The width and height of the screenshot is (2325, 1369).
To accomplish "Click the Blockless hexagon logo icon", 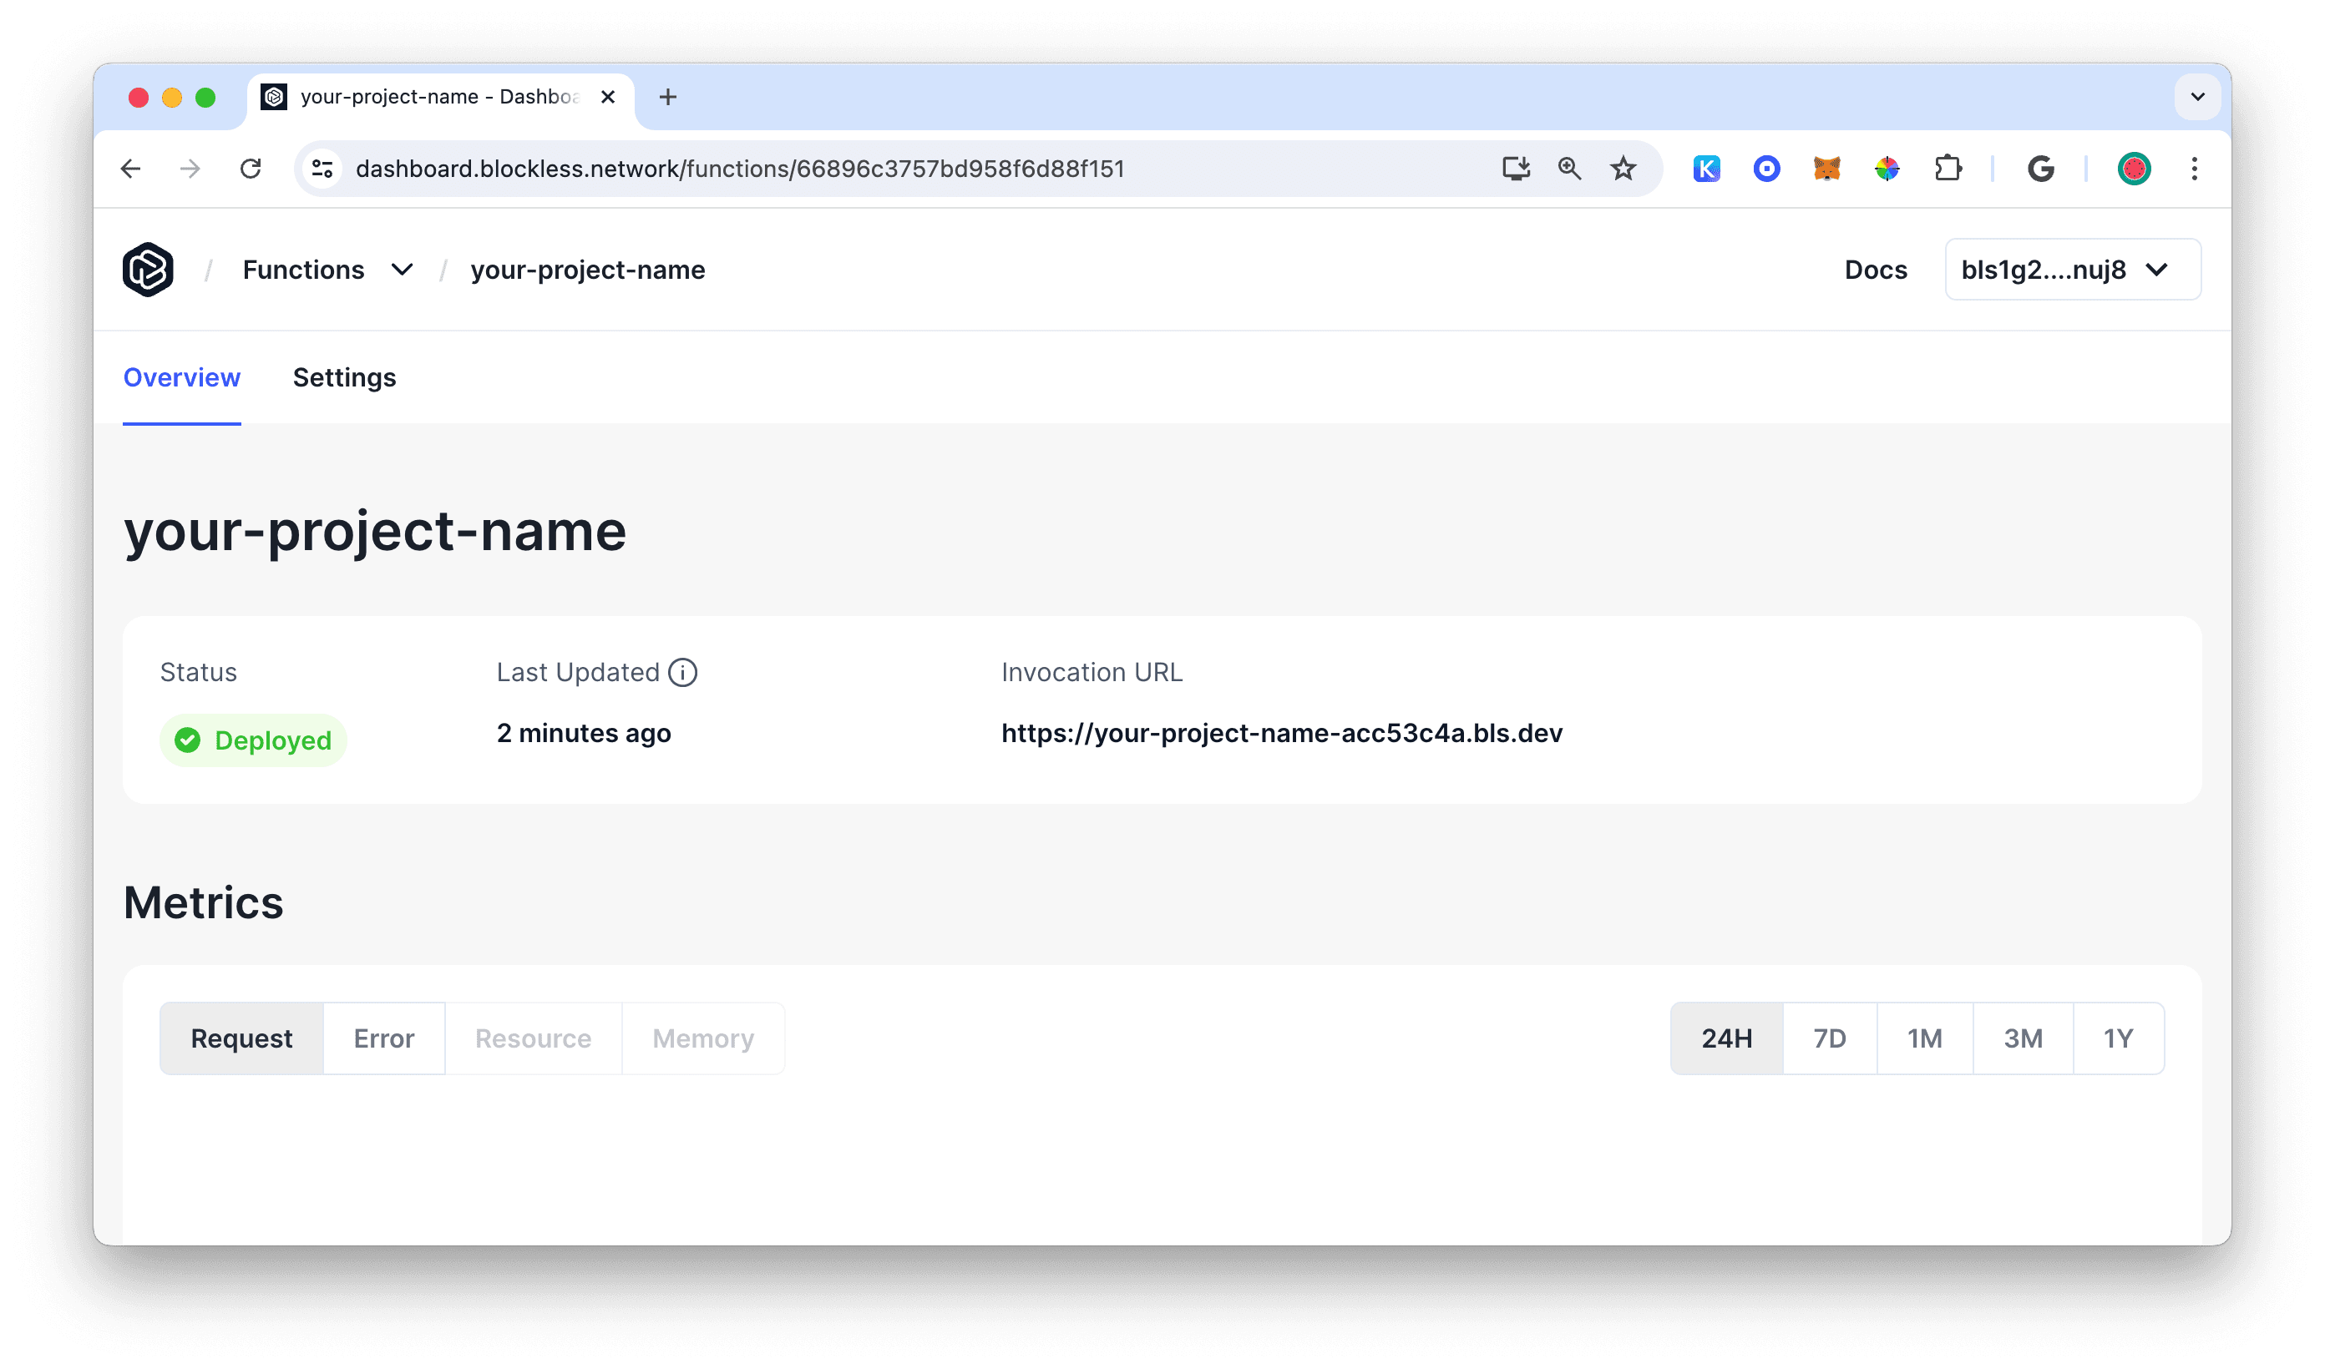I will [150, 270].
